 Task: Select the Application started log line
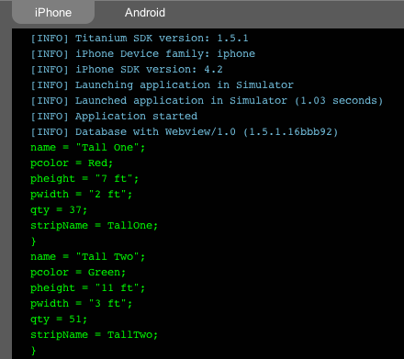114,117
